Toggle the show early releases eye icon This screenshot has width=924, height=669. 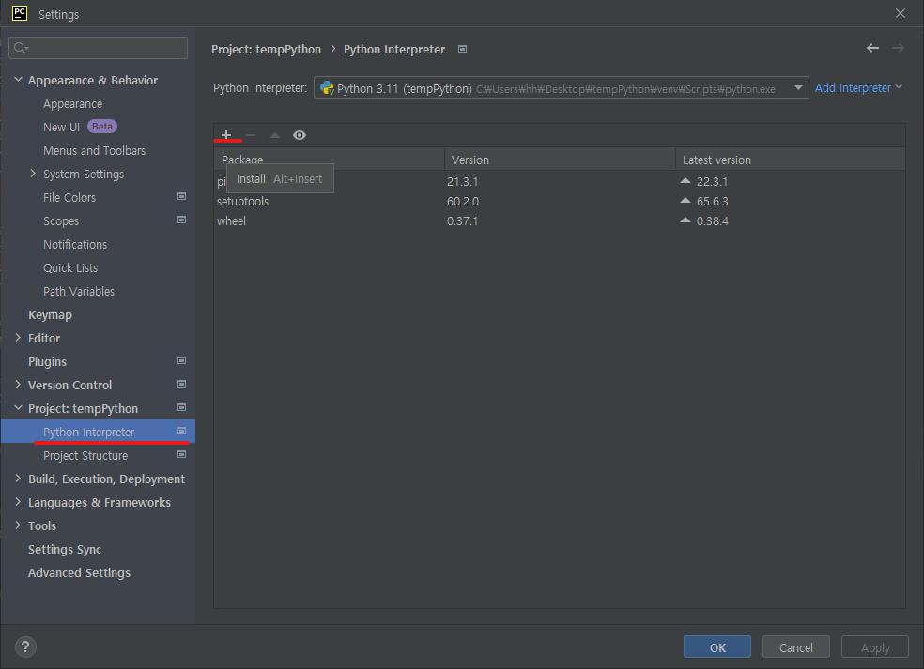(x=300, y=135)
